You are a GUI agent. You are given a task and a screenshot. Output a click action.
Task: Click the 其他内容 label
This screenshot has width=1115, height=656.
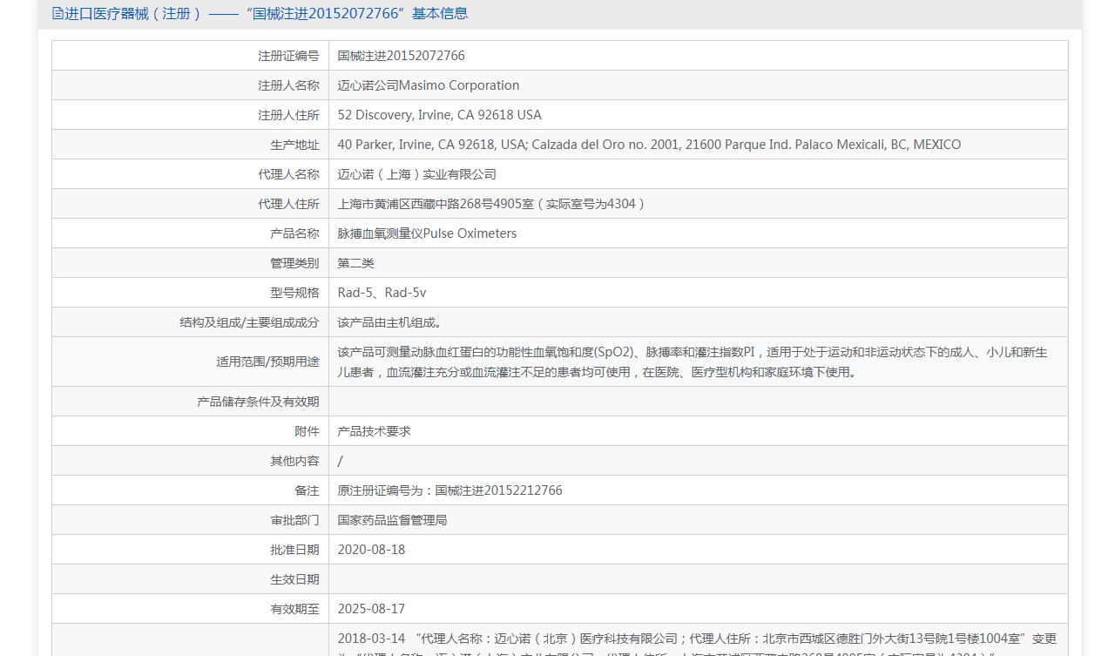[x=294, y=461]
